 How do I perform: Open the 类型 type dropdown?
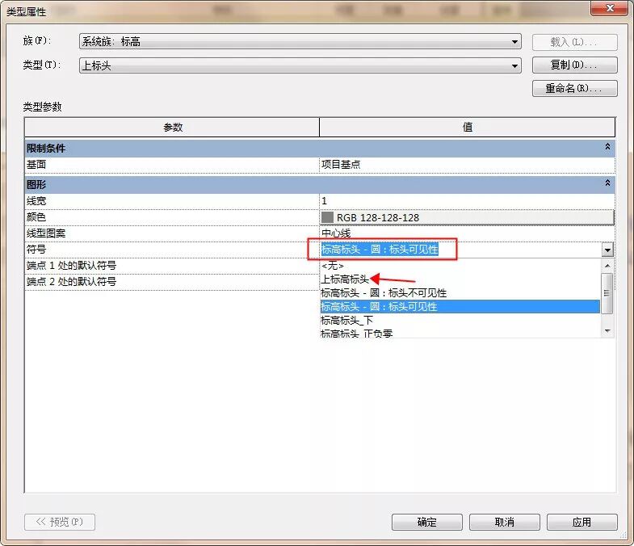(x=300, y=65)
